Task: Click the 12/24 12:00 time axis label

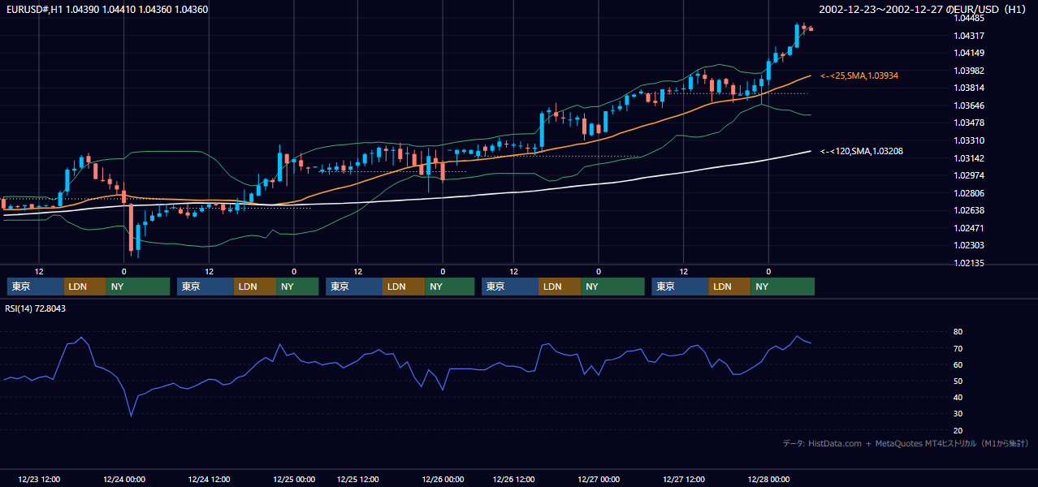Action: pyautogui.click(x=209, y=480)
